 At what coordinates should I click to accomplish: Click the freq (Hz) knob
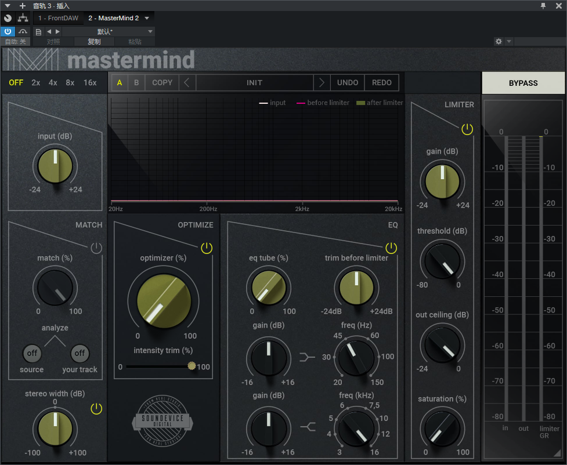[356, 358]
